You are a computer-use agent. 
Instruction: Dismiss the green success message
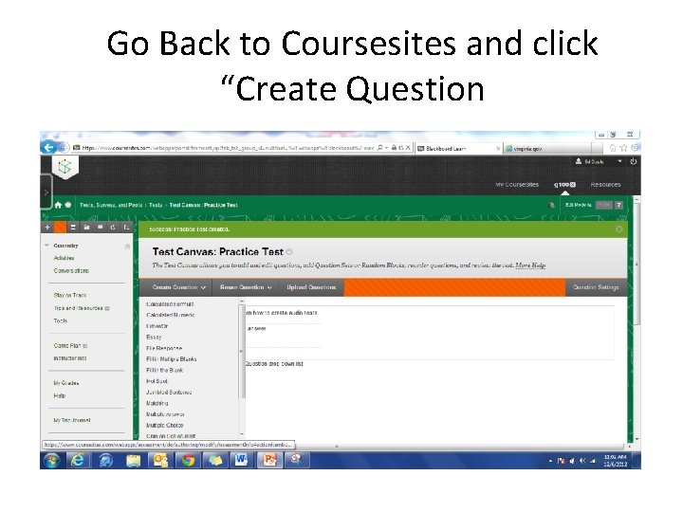coord(618,229)
